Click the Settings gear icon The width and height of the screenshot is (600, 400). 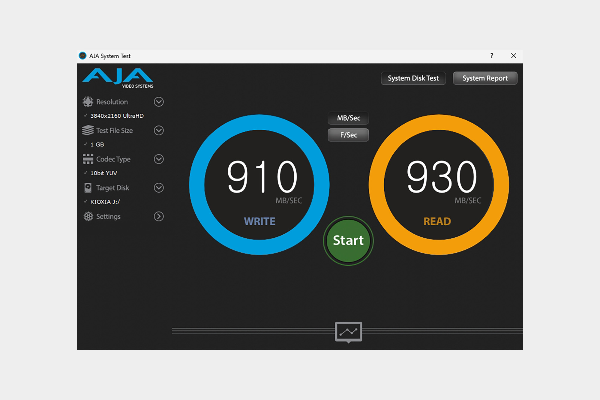click(x=88, y=216)
